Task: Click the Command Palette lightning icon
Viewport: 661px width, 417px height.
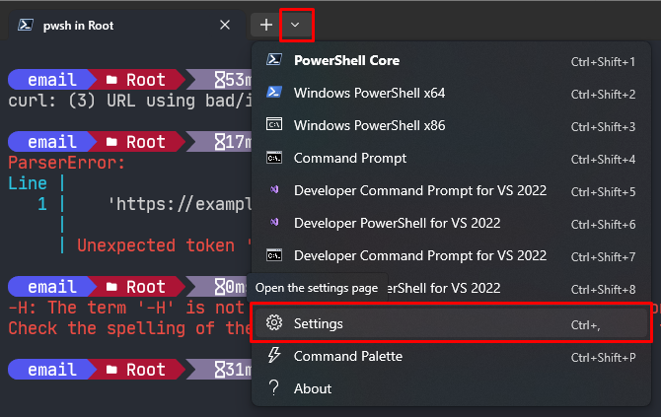Action: [x=274, y=355]
